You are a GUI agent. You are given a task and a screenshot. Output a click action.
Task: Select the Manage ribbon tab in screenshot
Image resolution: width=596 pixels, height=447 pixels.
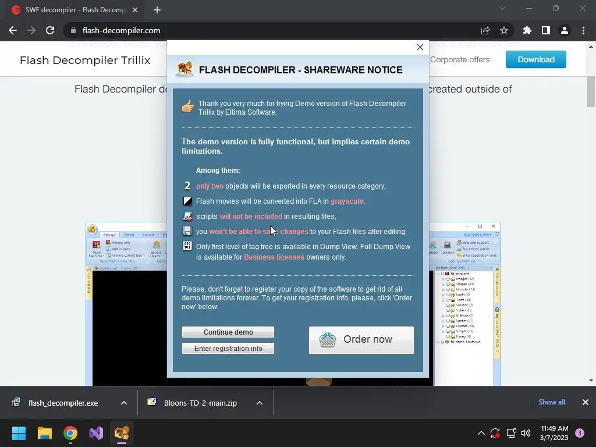(109, 235)
